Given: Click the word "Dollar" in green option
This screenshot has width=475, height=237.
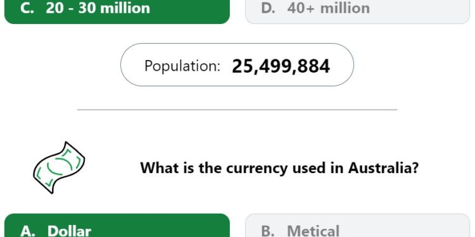Looking at the screenshot, I should (x=69, y=231).
